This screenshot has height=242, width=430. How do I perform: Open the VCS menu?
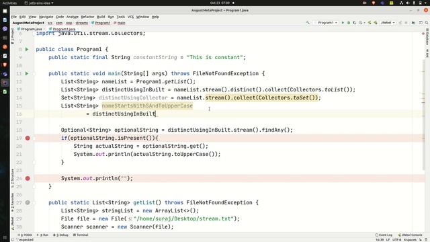(130, 17)
